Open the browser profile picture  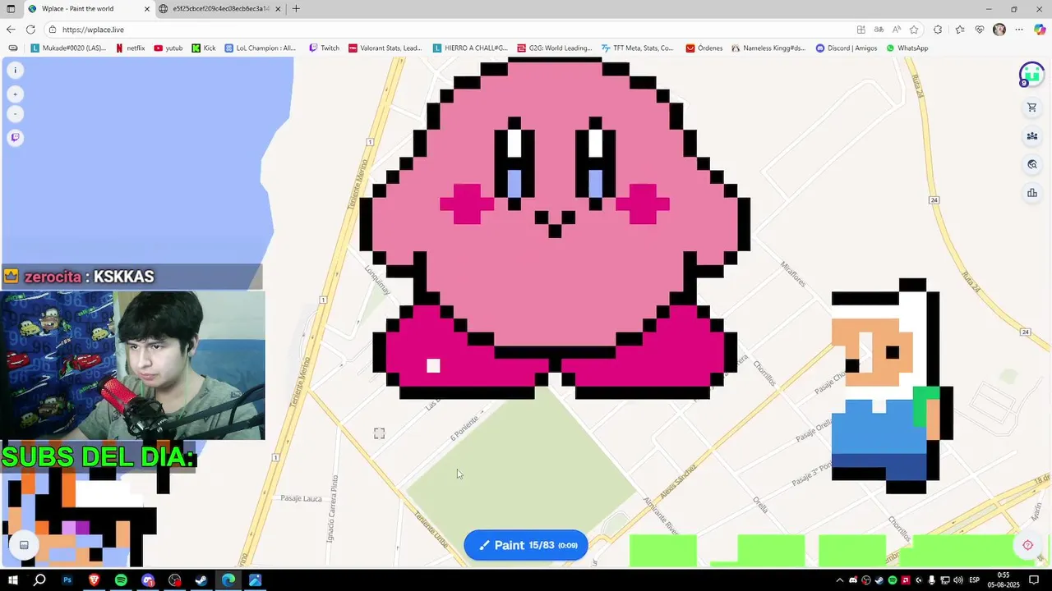[999, 30]
